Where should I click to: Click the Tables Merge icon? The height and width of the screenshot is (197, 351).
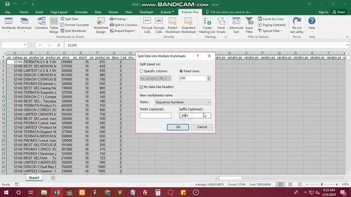click(54, 26)
